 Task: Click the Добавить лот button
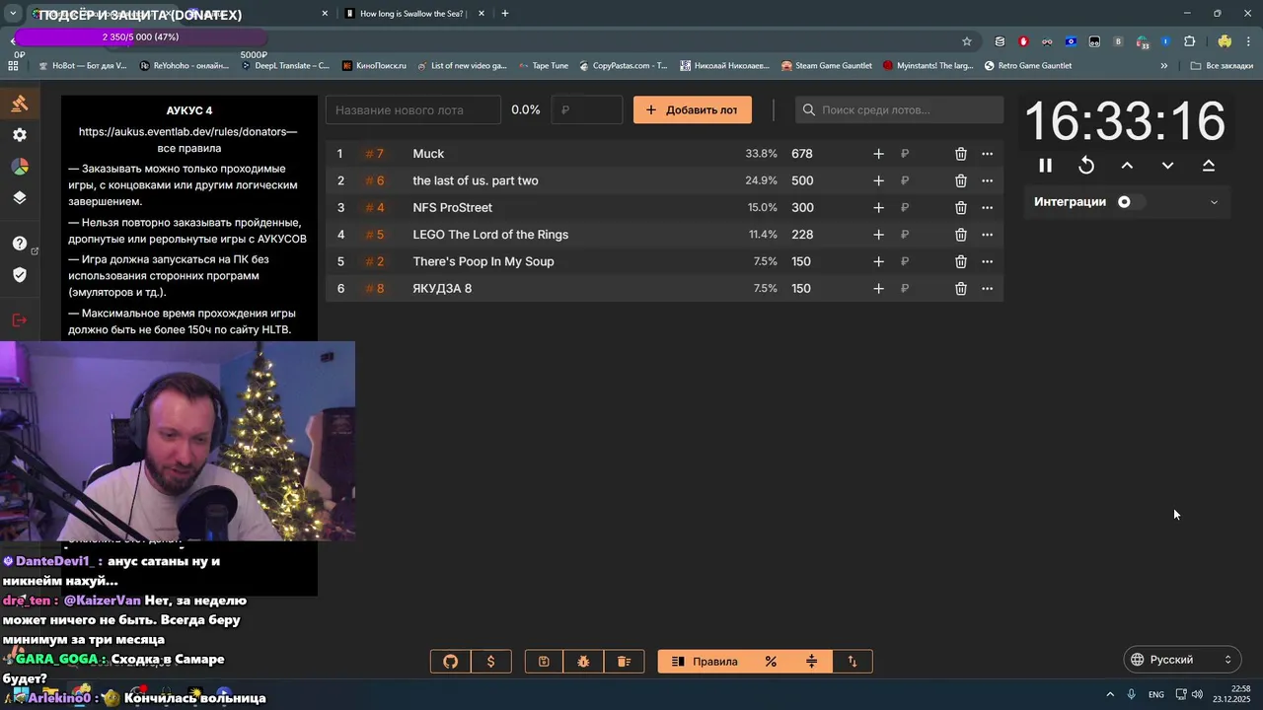693,110
